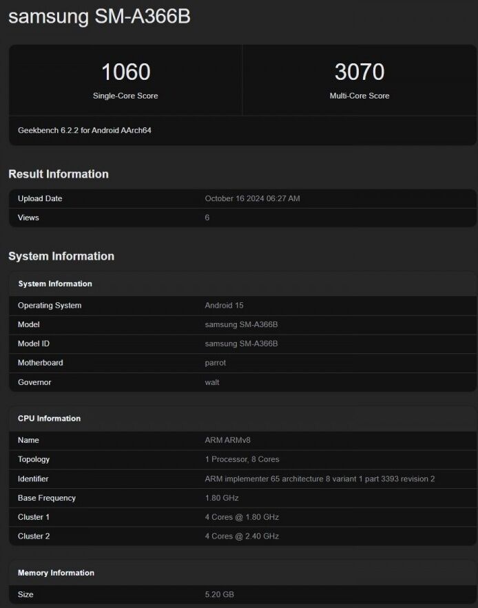Click the 1060 single-core score number
The height and width of the screenshot is (608, 478).
click(125, 72)
